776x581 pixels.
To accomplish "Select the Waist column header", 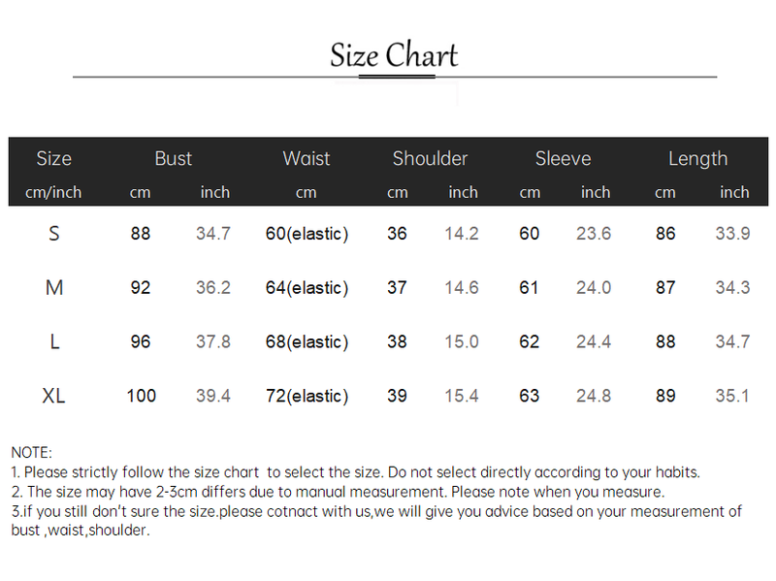I will [x=307, y=158].
